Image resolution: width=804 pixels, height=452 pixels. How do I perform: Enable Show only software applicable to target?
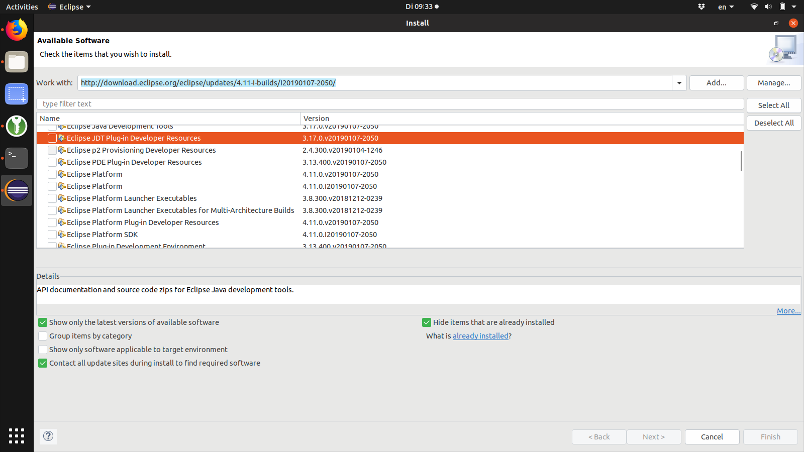pos(43,350)
